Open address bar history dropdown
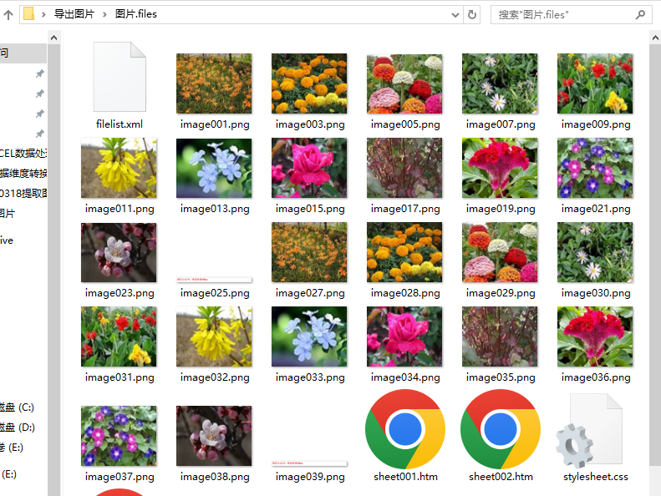The image size is (661, 496). [x=455, y=15]
